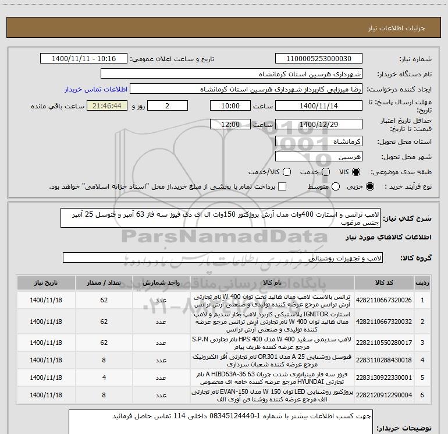The image size is (448, 434).
Task: Select the خدمت radio button
Action: click(326, 172)
